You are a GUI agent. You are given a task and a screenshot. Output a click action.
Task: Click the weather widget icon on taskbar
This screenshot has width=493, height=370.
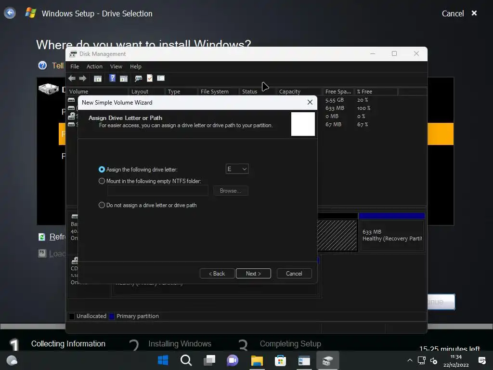(12, 360)
